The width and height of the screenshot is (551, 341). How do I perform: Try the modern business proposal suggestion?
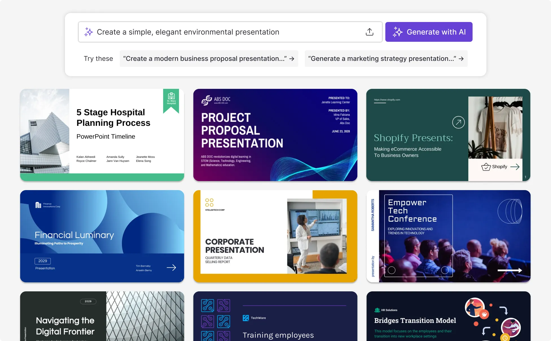[x=209, y=59]
